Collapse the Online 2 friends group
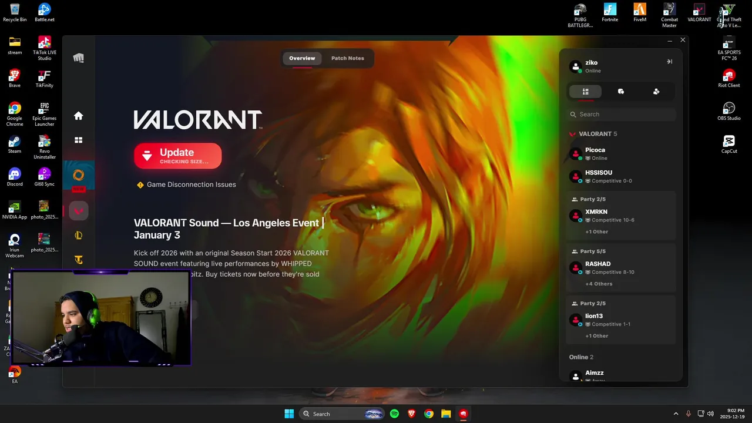 pos(581,357)
